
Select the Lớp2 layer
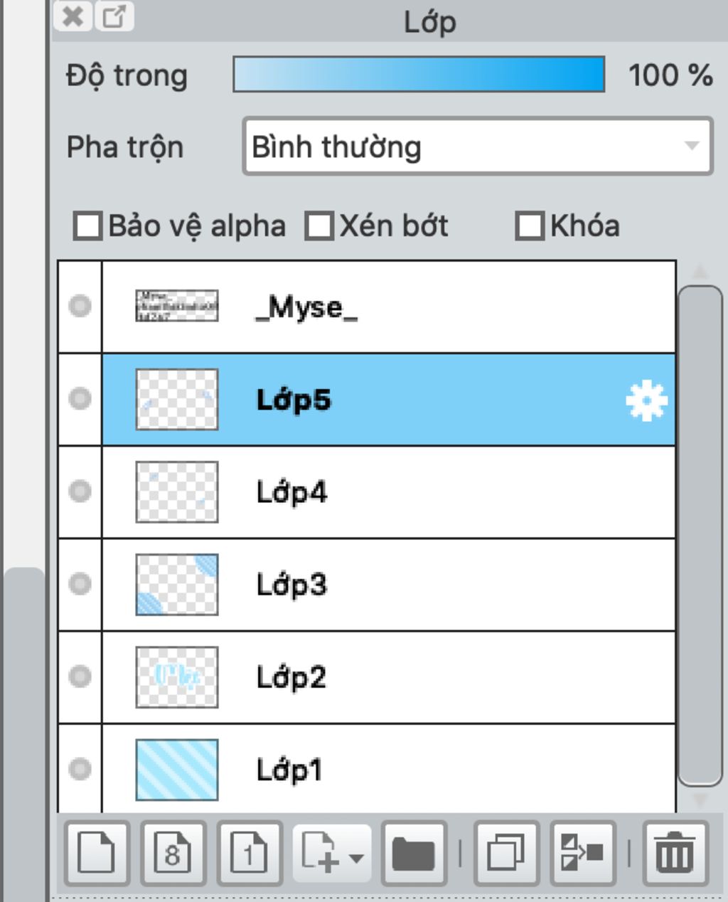(388, 677)
